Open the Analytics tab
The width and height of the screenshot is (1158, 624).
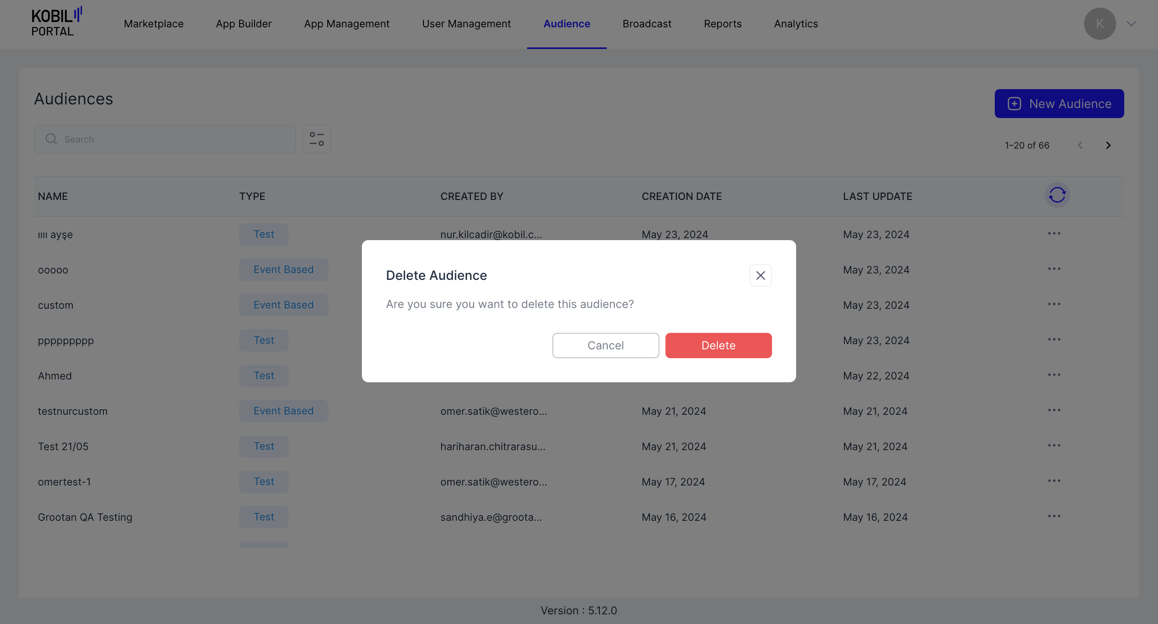(x=796, y=24)
